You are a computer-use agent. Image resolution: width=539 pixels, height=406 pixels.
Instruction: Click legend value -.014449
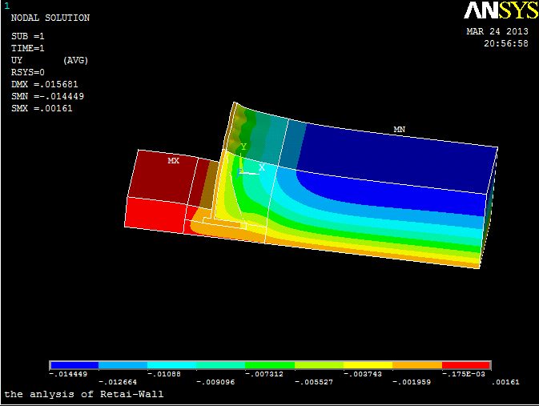68,374
